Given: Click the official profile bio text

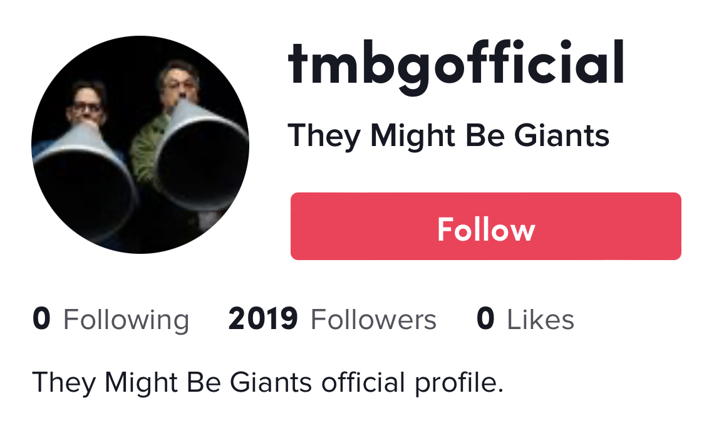Looking at the screenshot, I should 268,382.
